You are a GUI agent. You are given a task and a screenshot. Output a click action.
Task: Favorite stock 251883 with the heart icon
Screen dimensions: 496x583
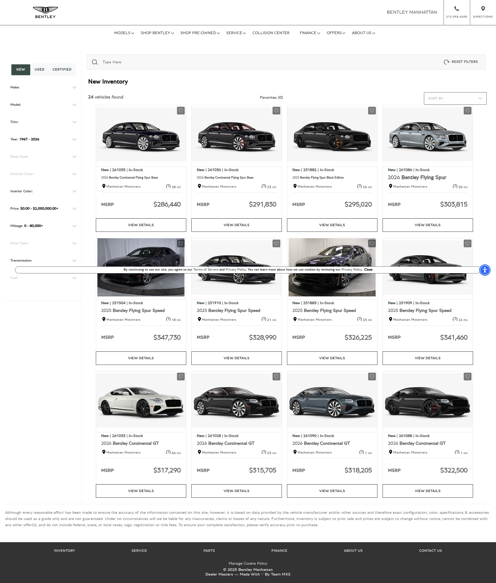coord(372,243)
